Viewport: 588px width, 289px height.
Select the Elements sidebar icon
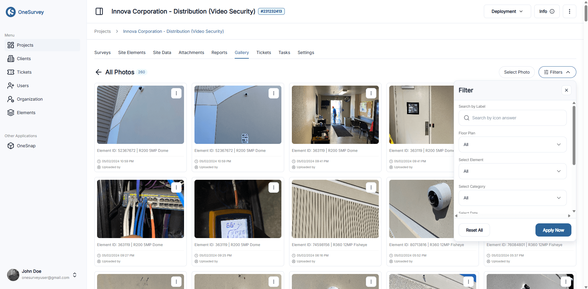tap(11, 113)
